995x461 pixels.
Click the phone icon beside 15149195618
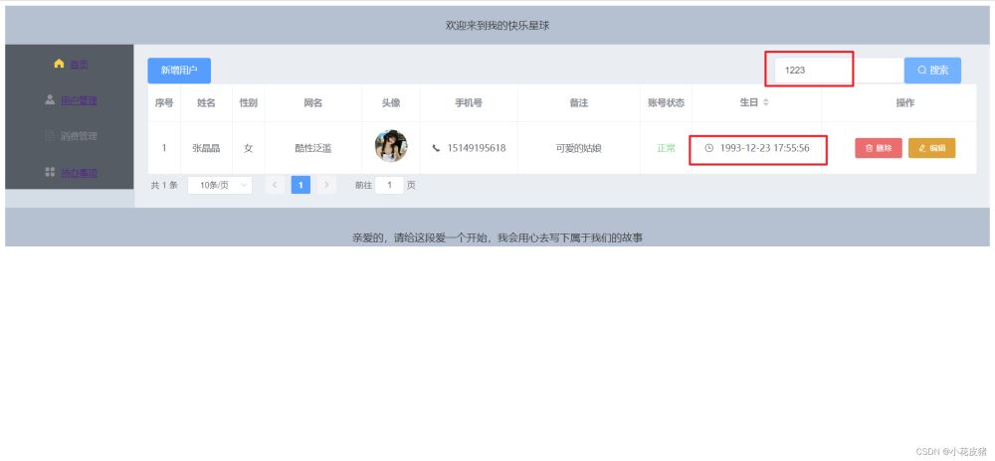pos(436,148)
